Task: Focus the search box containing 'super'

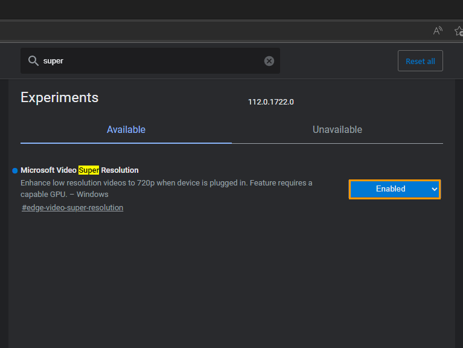Action: coord(150,61)
